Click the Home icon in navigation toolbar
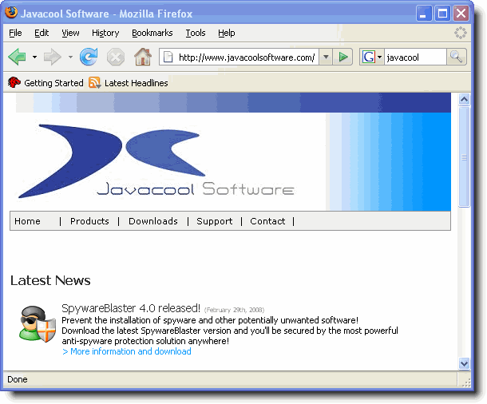 (142, 57)
